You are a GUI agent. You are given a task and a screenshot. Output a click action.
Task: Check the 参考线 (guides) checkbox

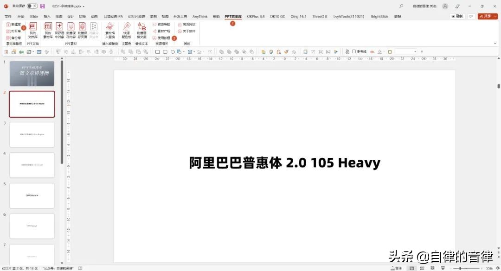pyautogui.click(x=354, y=51)
